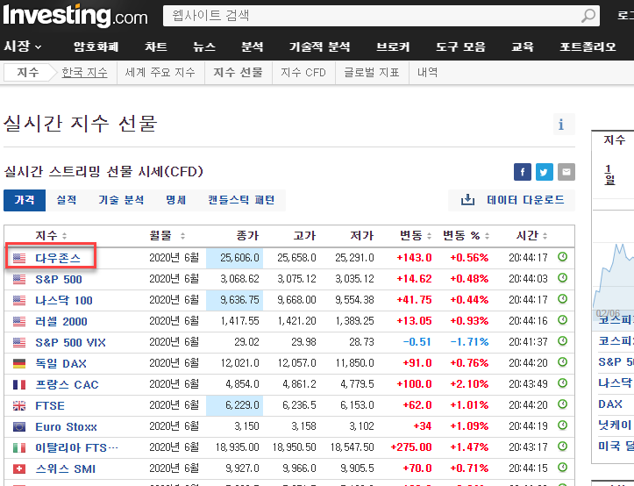The image size is (634, 486).
Task: Open the 기술적 분석 menu
Action: point(319,46)
